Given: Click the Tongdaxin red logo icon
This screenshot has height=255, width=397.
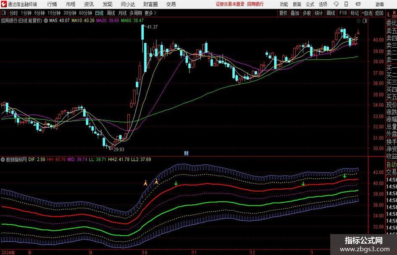Looking at the screenshot, I should [4, 4].
